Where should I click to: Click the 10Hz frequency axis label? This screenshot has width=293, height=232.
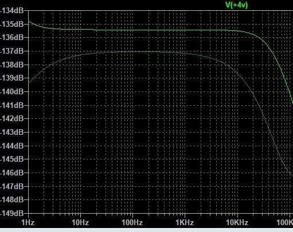click(x=80, y=222)
